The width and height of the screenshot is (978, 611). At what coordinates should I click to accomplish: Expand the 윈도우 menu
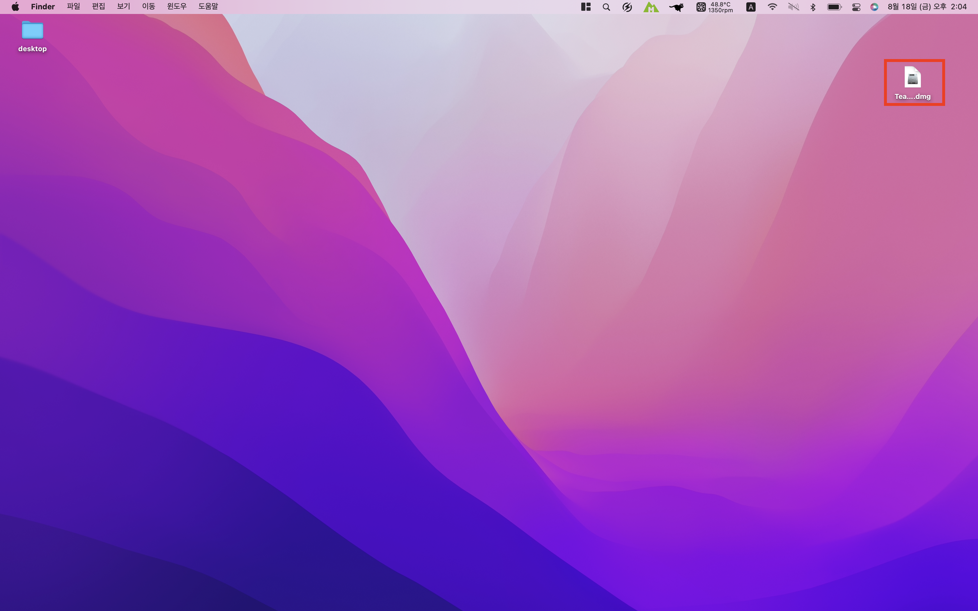click(x=177, y=6)
